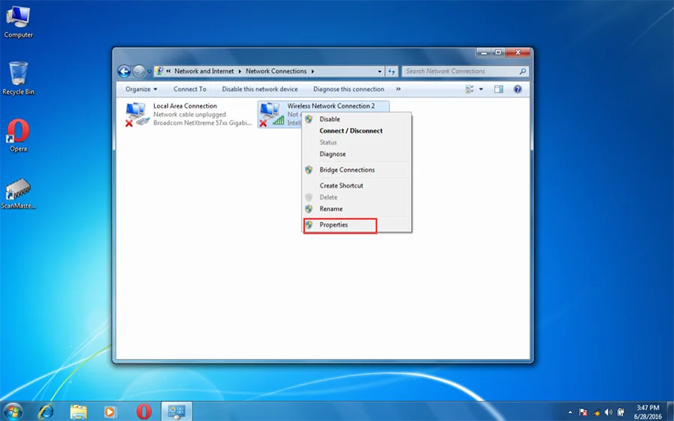Image resolution: width=674 pixels, height=421 pixels.
Task: Choose Disable in context menu
Action: click(356, 120)
